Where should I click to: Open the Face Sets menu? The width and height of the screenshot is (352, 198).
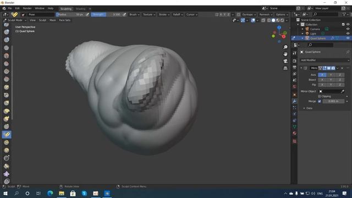[x=65, y=20]
